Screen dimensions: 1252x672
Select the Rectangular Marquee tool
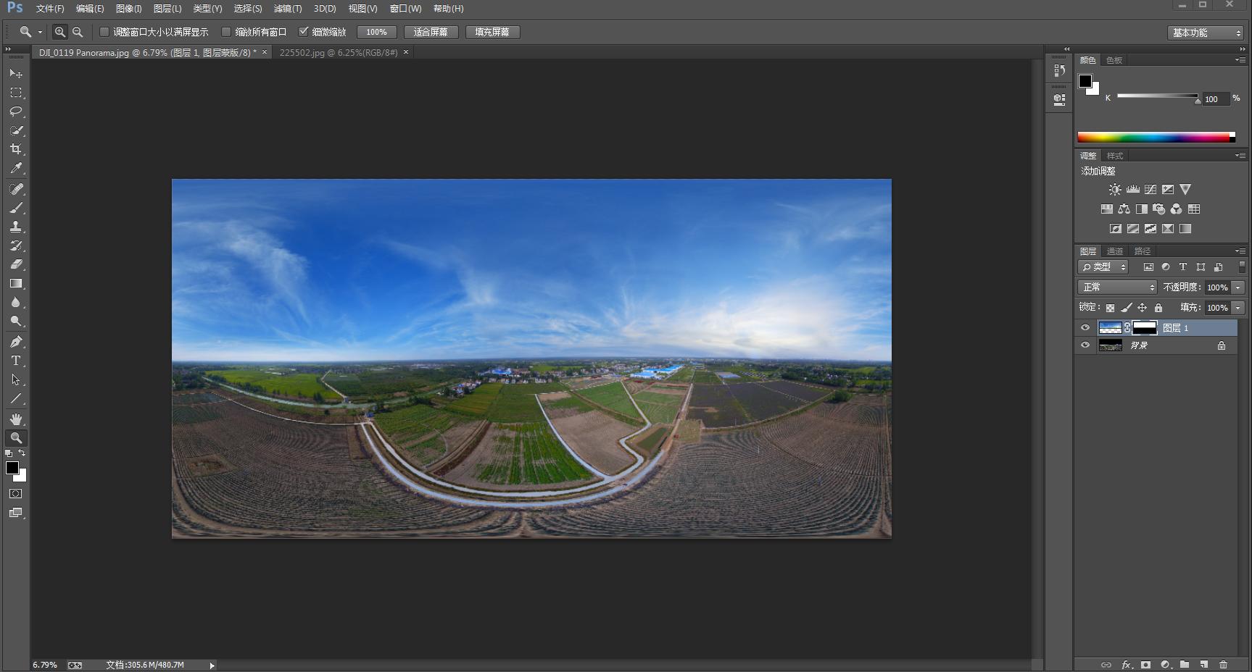point(16,93)
